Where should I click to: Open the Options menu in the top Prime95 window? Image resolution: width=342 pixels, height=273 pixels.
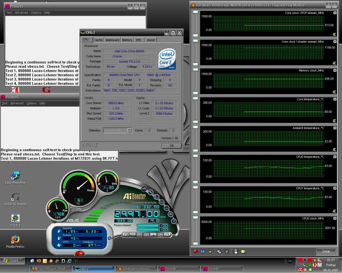click(36, 13)
